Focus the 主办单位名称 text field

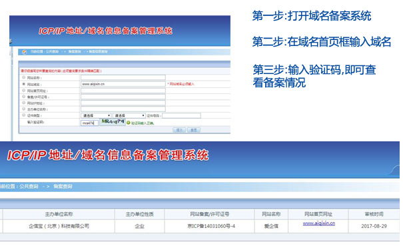(x=123, y=109)
